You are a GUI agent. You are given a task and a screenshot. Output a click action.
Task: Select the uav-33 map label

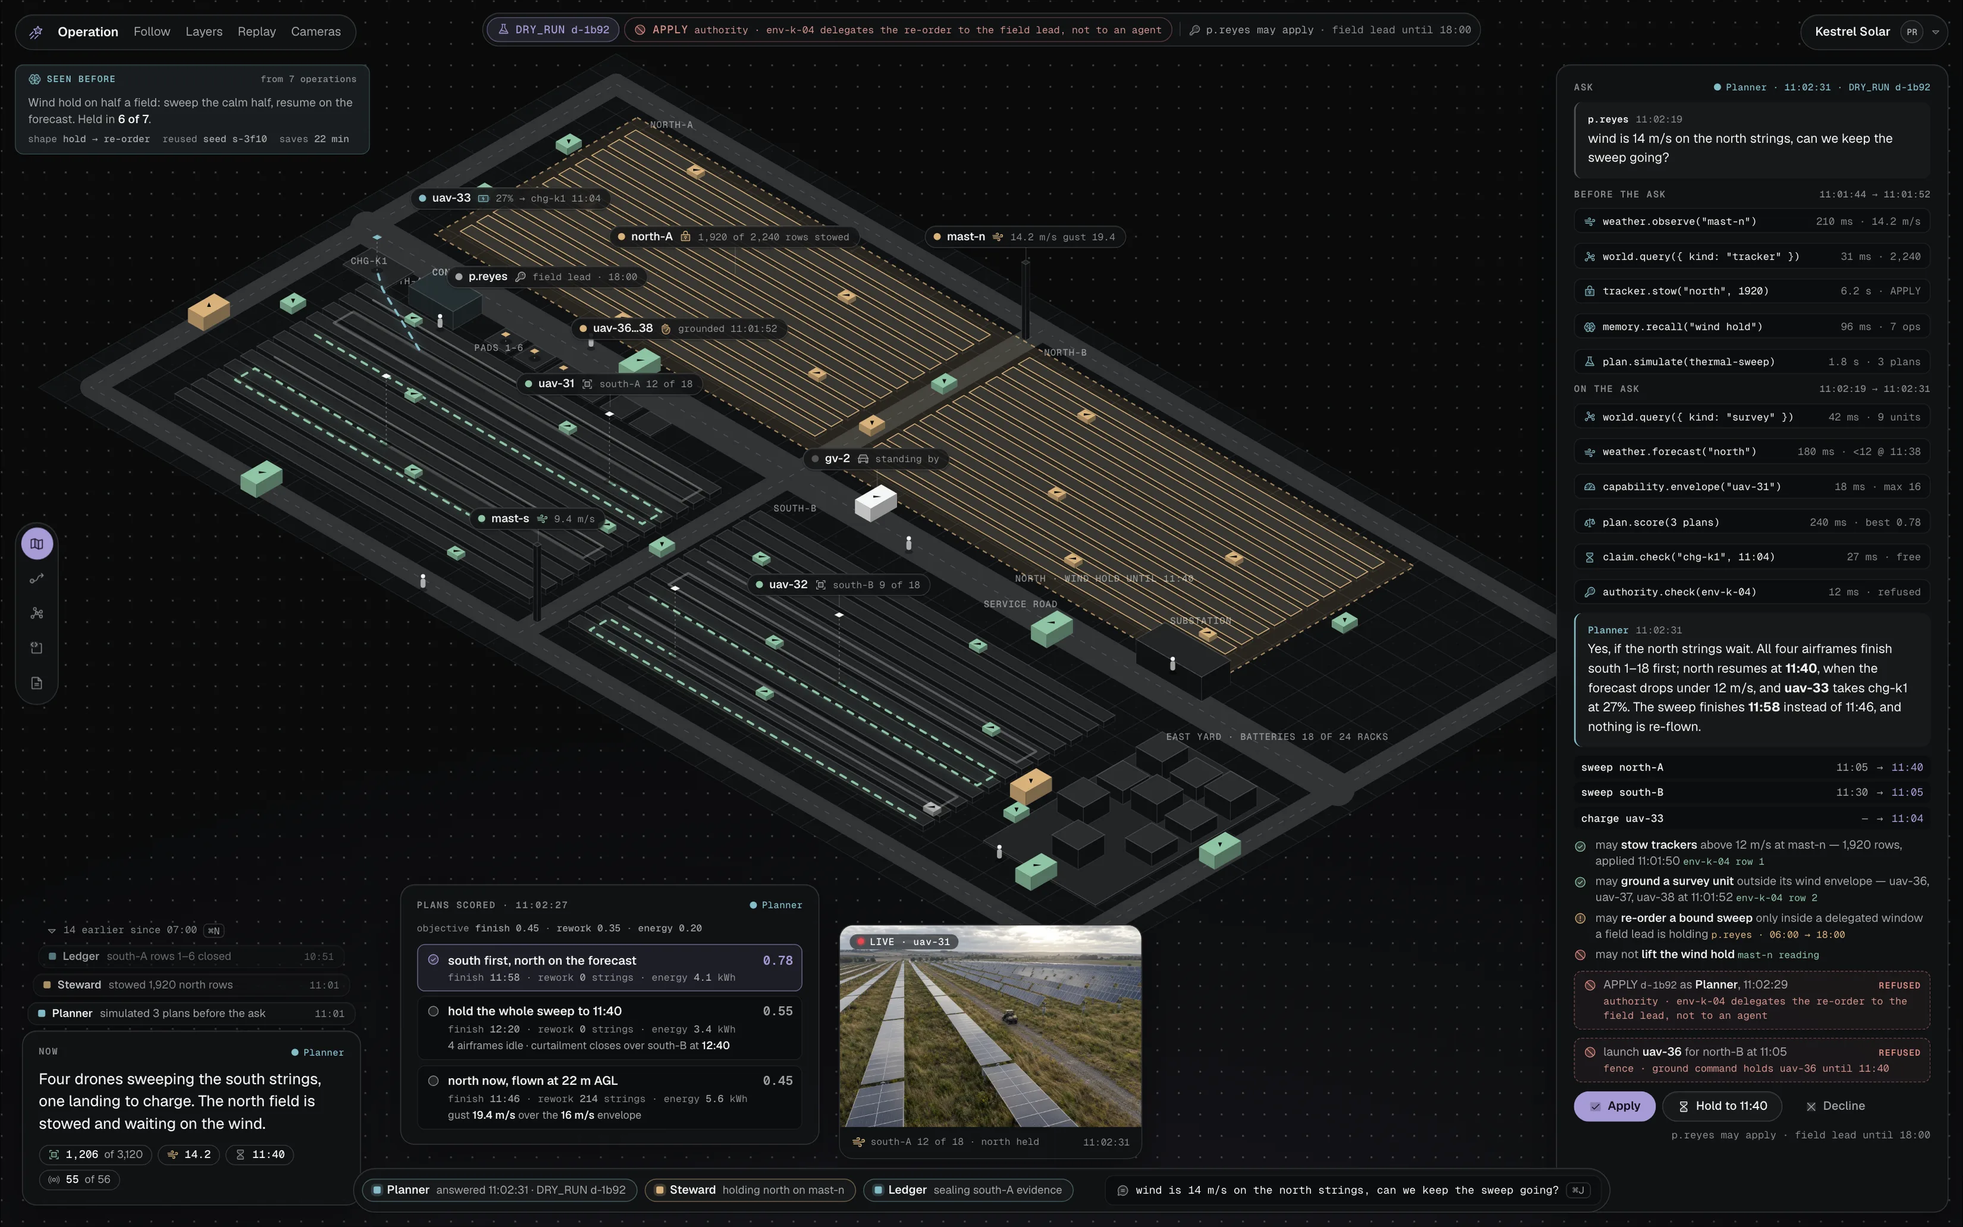[510, 198]
